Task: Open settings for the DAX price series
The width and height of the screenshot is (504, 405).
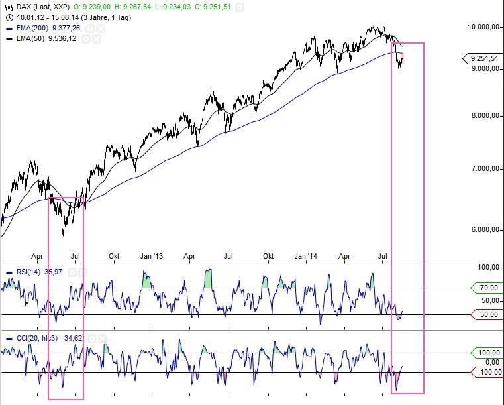Action: [x=240, y=7]
